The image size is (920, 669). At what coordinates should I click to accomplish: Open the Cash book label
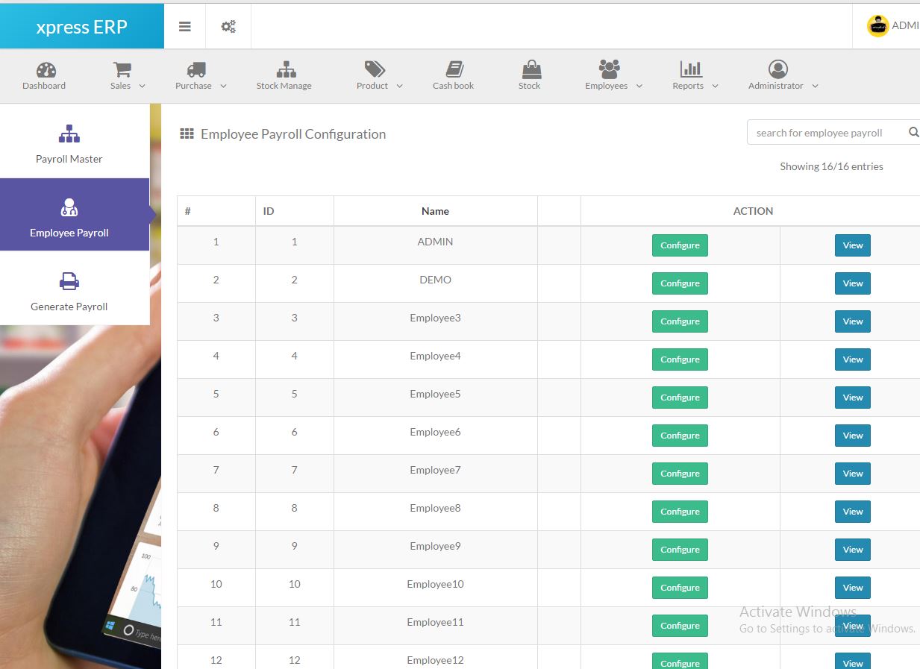(454, 86)
